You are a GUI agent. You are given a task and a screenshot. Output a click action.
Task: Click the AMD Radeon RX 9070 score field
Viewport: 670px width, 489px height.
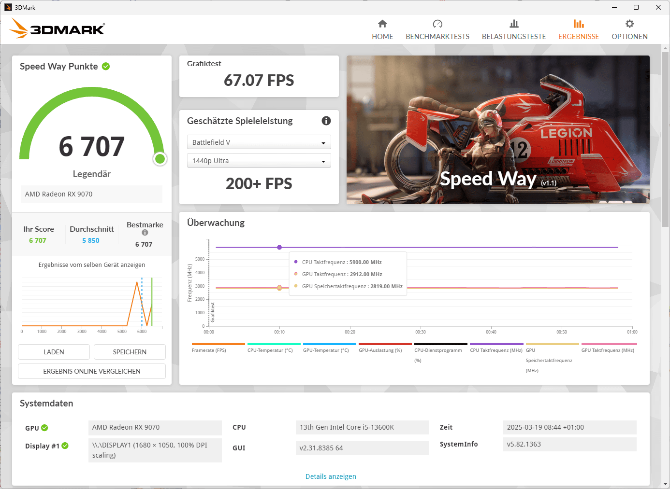(92, 194)
